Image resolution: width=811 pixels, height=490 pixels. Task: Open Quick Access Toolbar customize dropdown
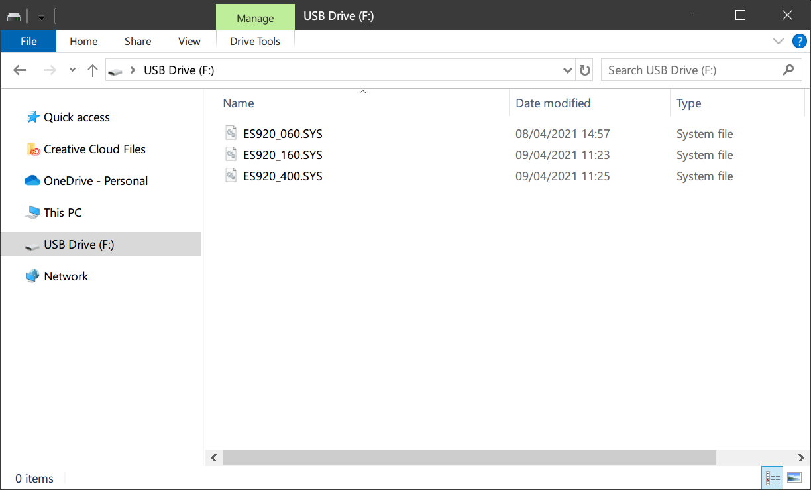coord(41,17)
